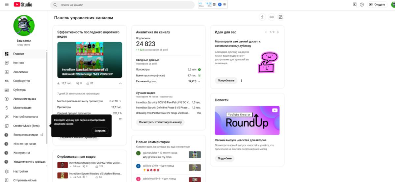Open the channel avatar with frog image
Image resolution: width=395 pixels, height=182 pixels.
click(24, 25)
